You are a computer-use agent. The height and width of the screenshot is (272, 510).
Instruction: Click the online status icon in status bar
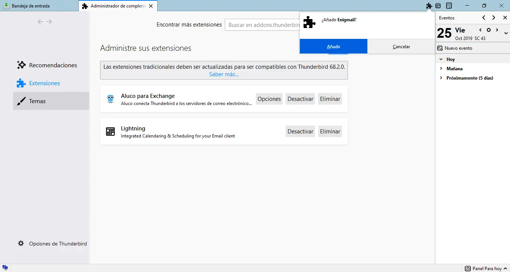pos(5,268)
